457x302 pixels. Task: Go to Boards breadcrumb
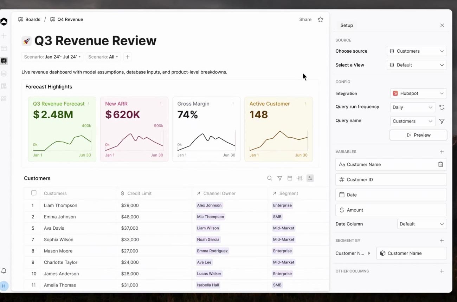click(29, 19)
